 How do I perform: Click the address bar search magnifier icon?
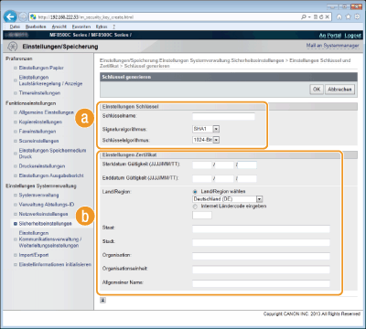[304, 17]
